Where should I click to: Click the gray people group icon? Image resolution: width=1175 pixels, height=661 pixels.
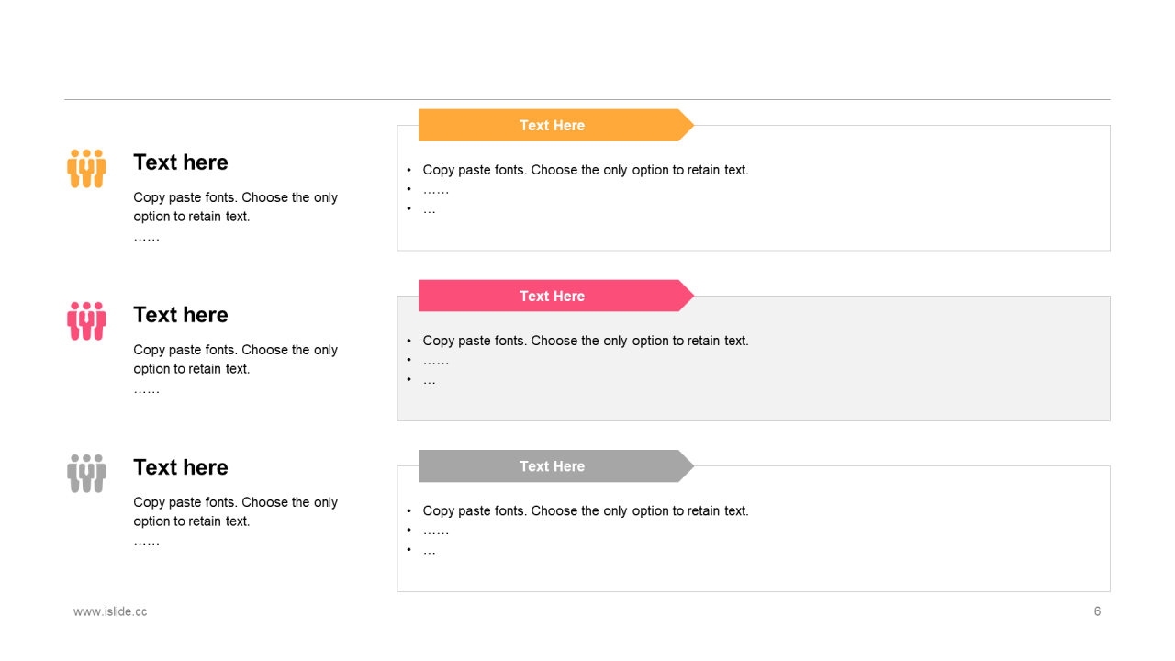tap(86, 474)
